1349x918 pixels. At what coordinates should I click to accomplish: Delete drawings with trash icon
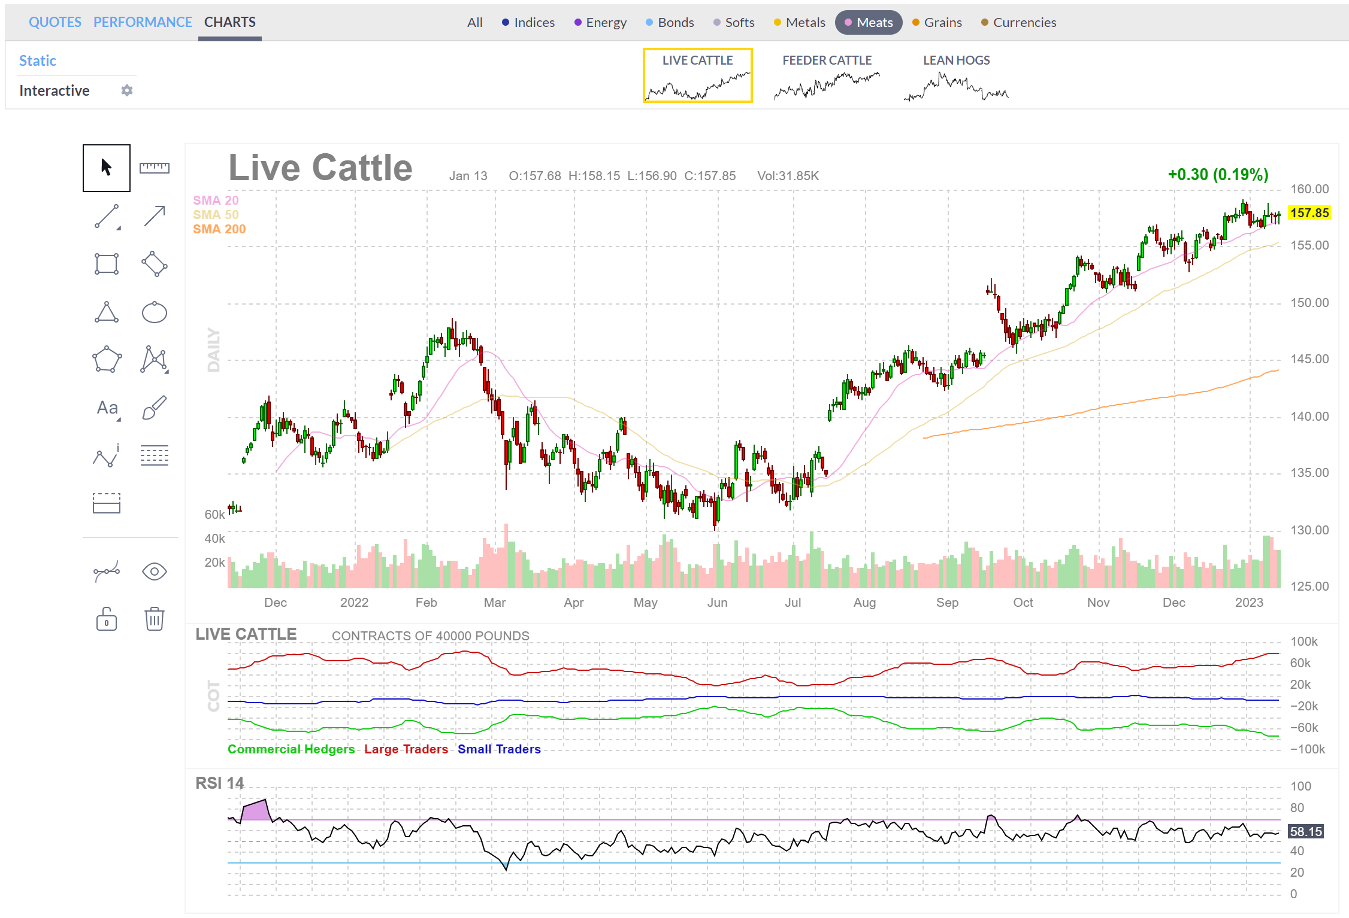point(155,619)
